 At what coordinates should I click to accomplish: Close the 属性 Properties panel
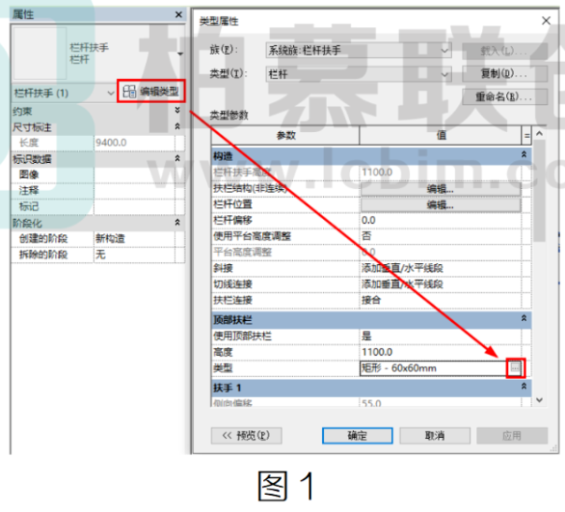[178, 14]
